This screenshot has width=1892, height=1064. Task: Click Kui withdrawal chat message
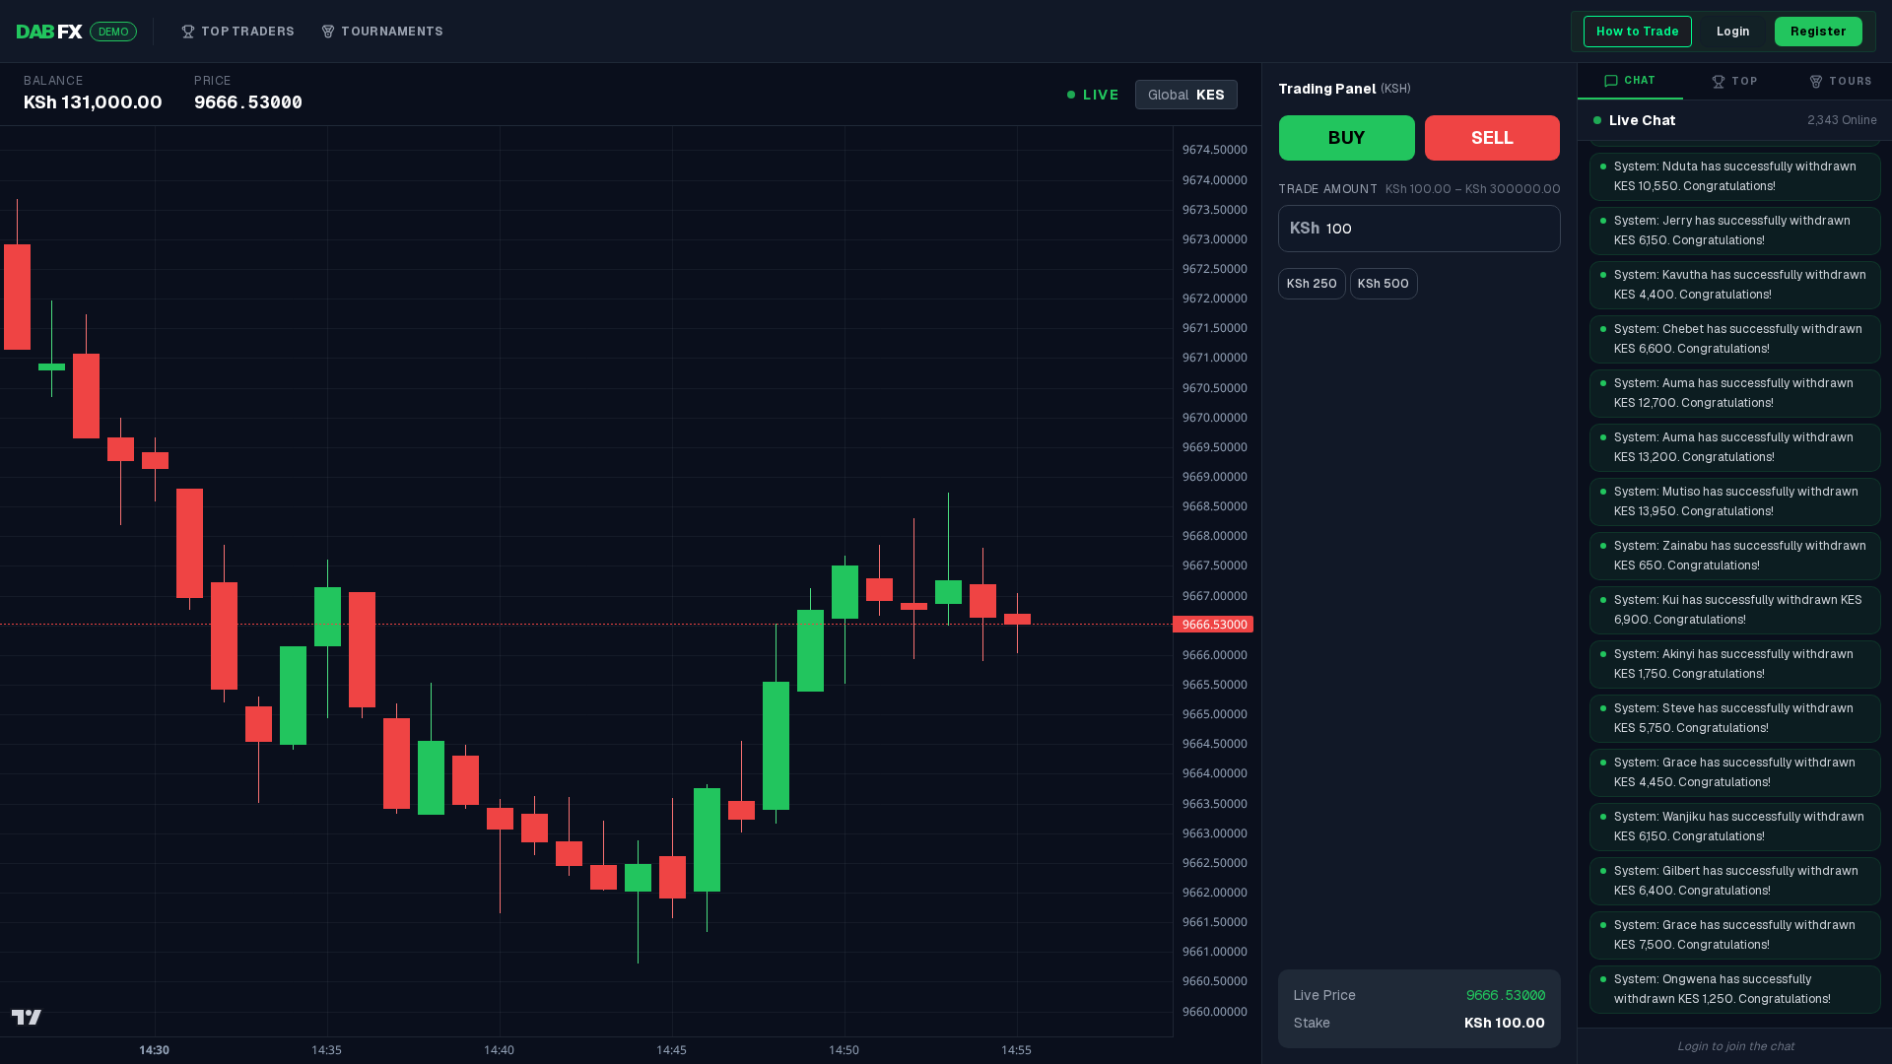tap(1735, 610)
